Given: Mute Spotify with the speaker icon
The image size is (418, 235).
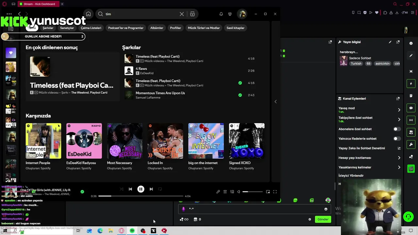Looking at the screenshot, I should [239, 192].
